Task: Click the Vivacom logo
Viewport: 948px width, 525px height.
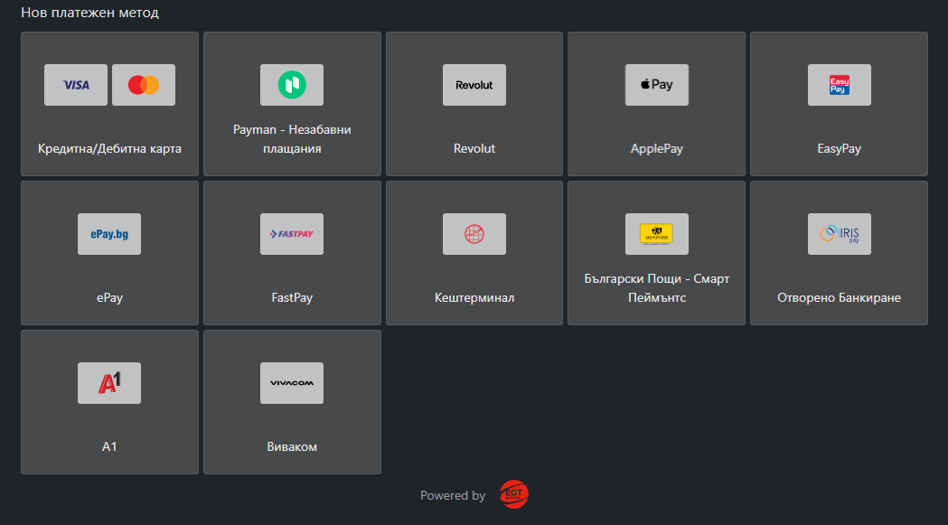Action: [x=292, y=383]
